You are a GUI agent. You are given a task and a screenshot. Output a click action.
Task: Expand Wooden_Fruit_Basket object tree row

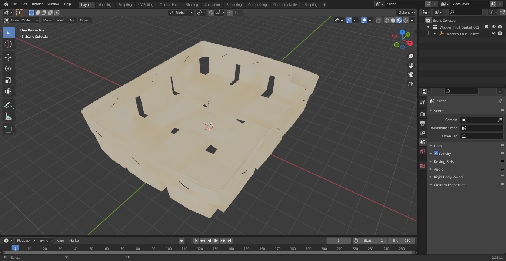click(x=435, y=34)
